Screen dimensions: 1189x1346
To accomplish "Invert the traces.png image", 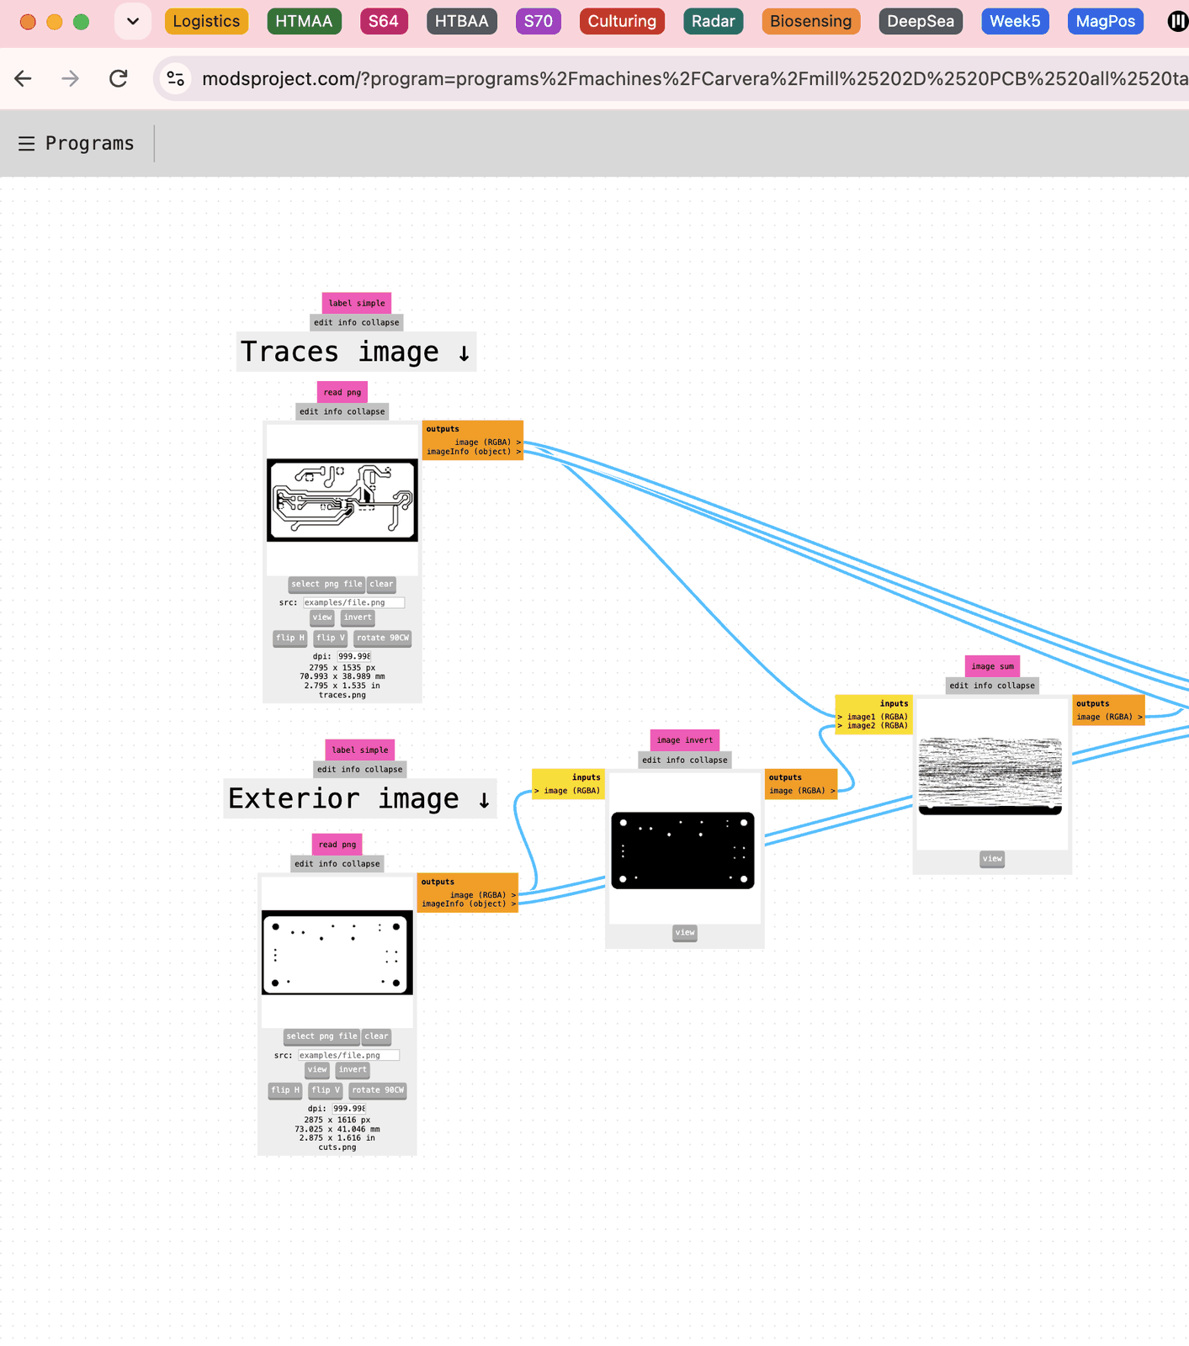I will point(358,617).
